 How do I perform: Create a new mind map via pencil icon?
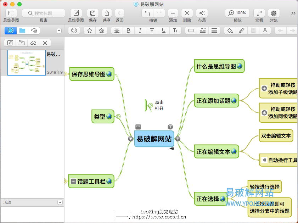pyautogui.click(x=76, y=13)
